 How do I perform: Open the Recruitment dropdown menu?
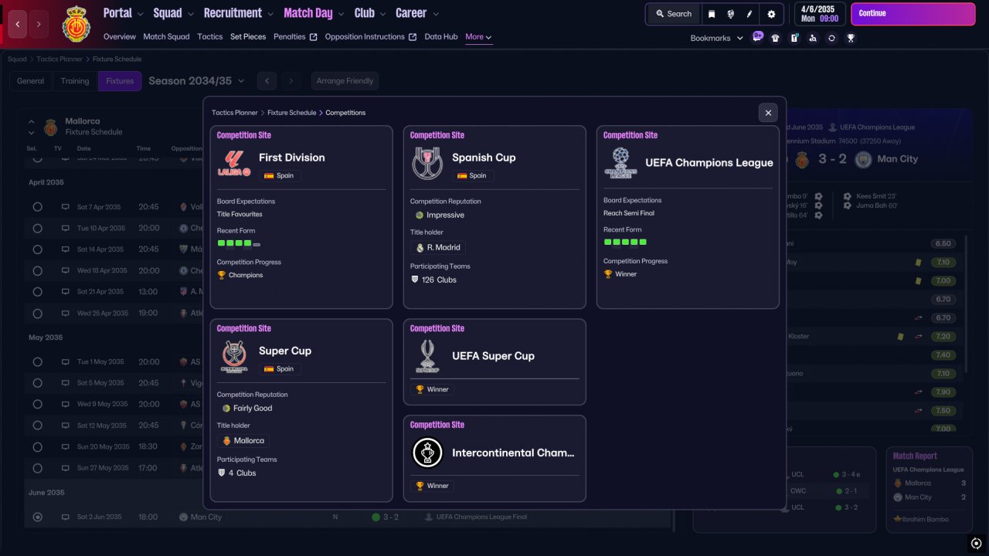pos(238,13)
